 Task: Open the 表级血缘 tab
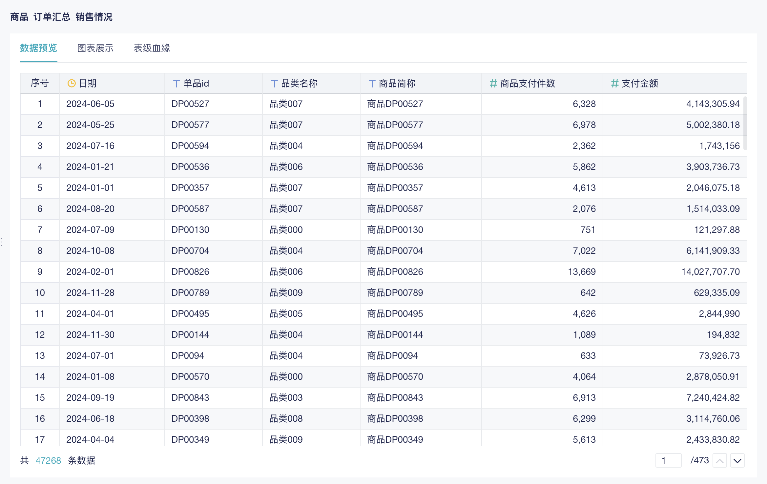(x=152, y=48)
